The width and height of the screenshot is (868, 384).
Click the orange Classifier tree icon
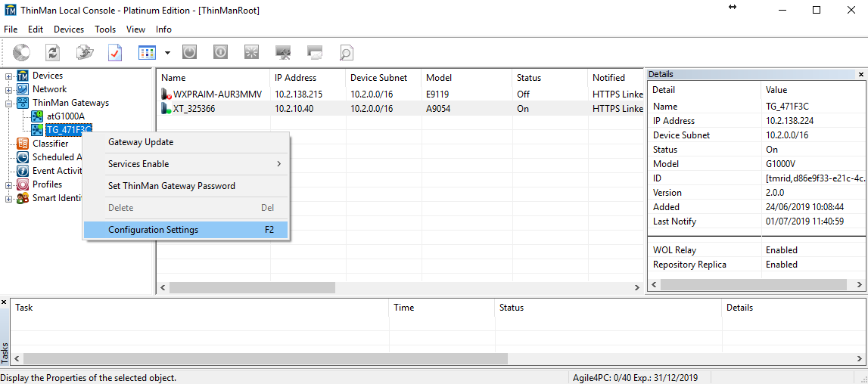(x=23, y=144)
